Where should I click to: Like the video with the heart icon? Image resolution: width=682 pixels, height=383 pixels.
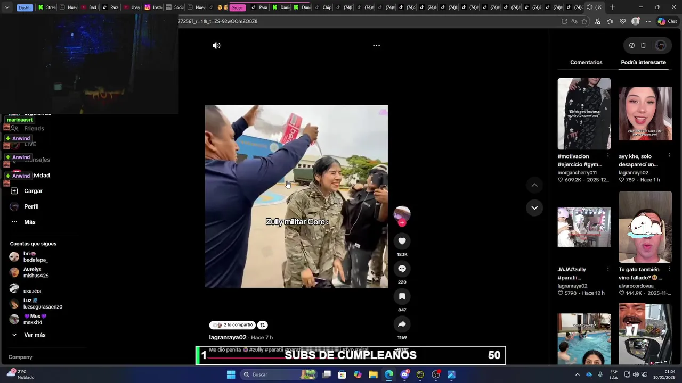pos(402,241)
